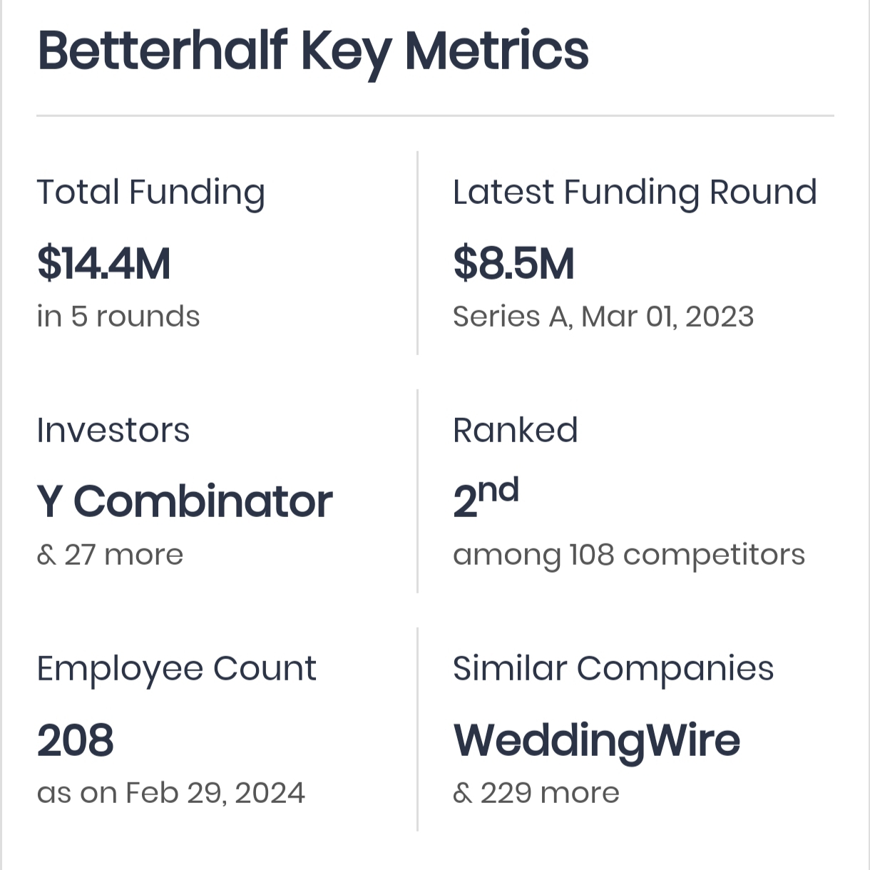Click the "in 5 rounds" text
The width and height of the screenshot is (870, 870).
118,317
